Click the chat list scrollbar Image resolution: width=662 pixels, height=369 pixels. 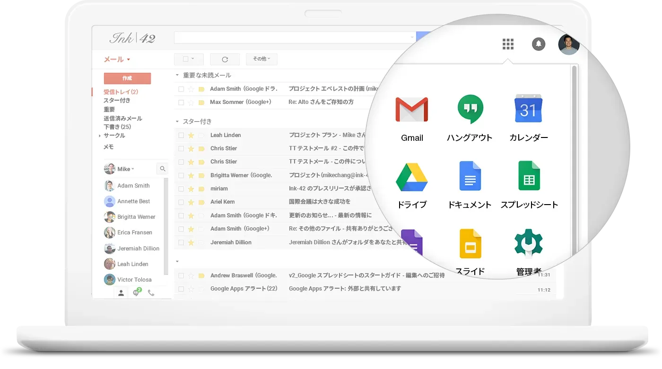pos(165,226)
